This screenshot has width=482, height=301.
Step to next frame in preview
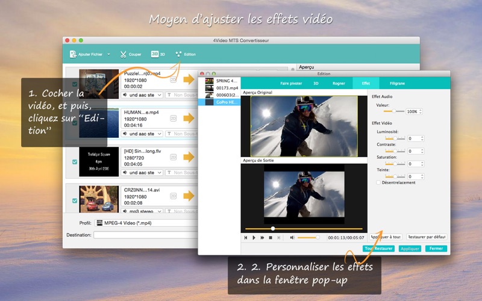click(x=279, y=237)
